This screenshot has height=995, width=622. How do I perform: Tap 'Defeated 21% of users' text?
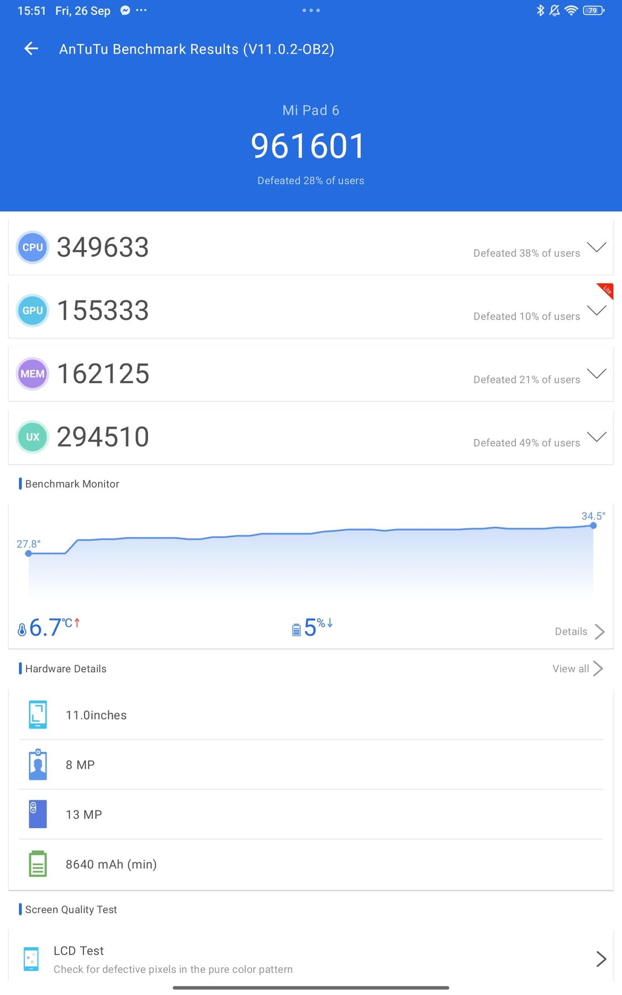click(x=527, y=380)
